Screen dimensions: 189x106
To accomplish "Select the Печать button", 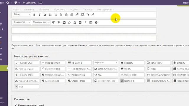I will [x=132, y=69].
